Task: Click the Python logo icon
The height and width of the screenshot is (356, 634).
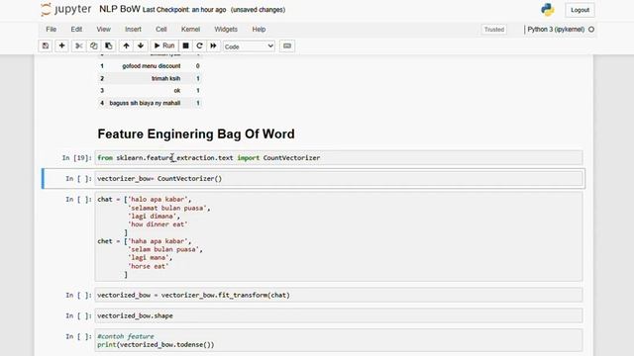Action: (x=548, y=9)
